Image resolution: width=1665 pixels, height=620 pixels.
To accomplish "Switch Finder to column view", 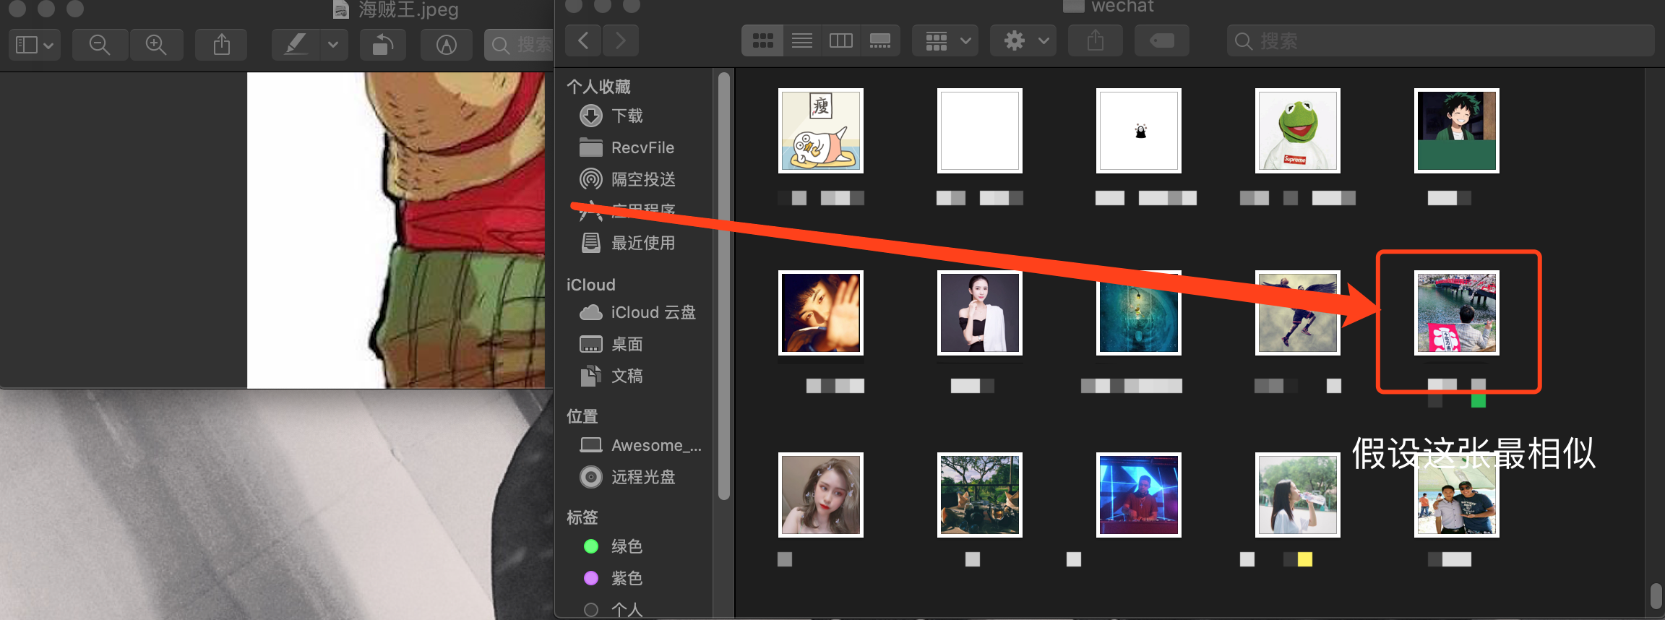I will (840, 40).
